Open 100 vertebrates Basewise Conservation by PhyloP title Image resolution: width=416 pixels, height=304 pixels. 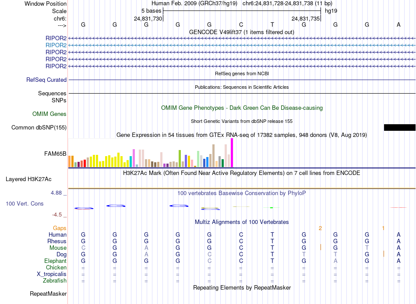pos(241,193)
